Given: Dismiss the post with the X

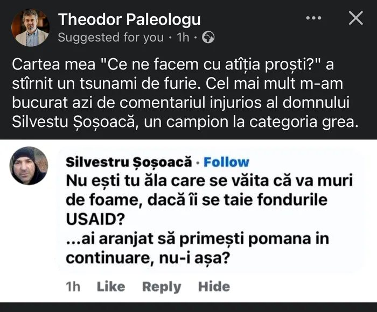Looking at the screenshot, I should pyautogui.click(x=355, y=19).
